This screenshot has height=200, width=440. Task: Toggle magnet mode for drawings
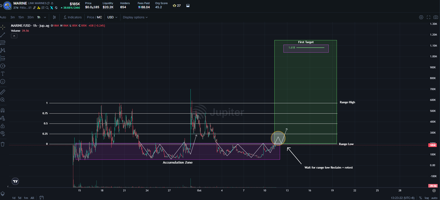[x=3, y=110]
